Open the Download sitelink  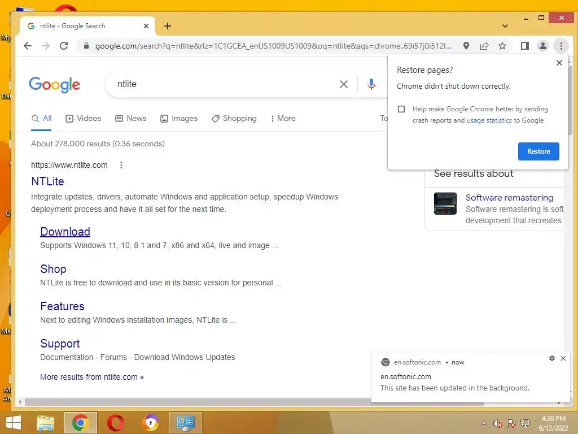pos(65,232)
